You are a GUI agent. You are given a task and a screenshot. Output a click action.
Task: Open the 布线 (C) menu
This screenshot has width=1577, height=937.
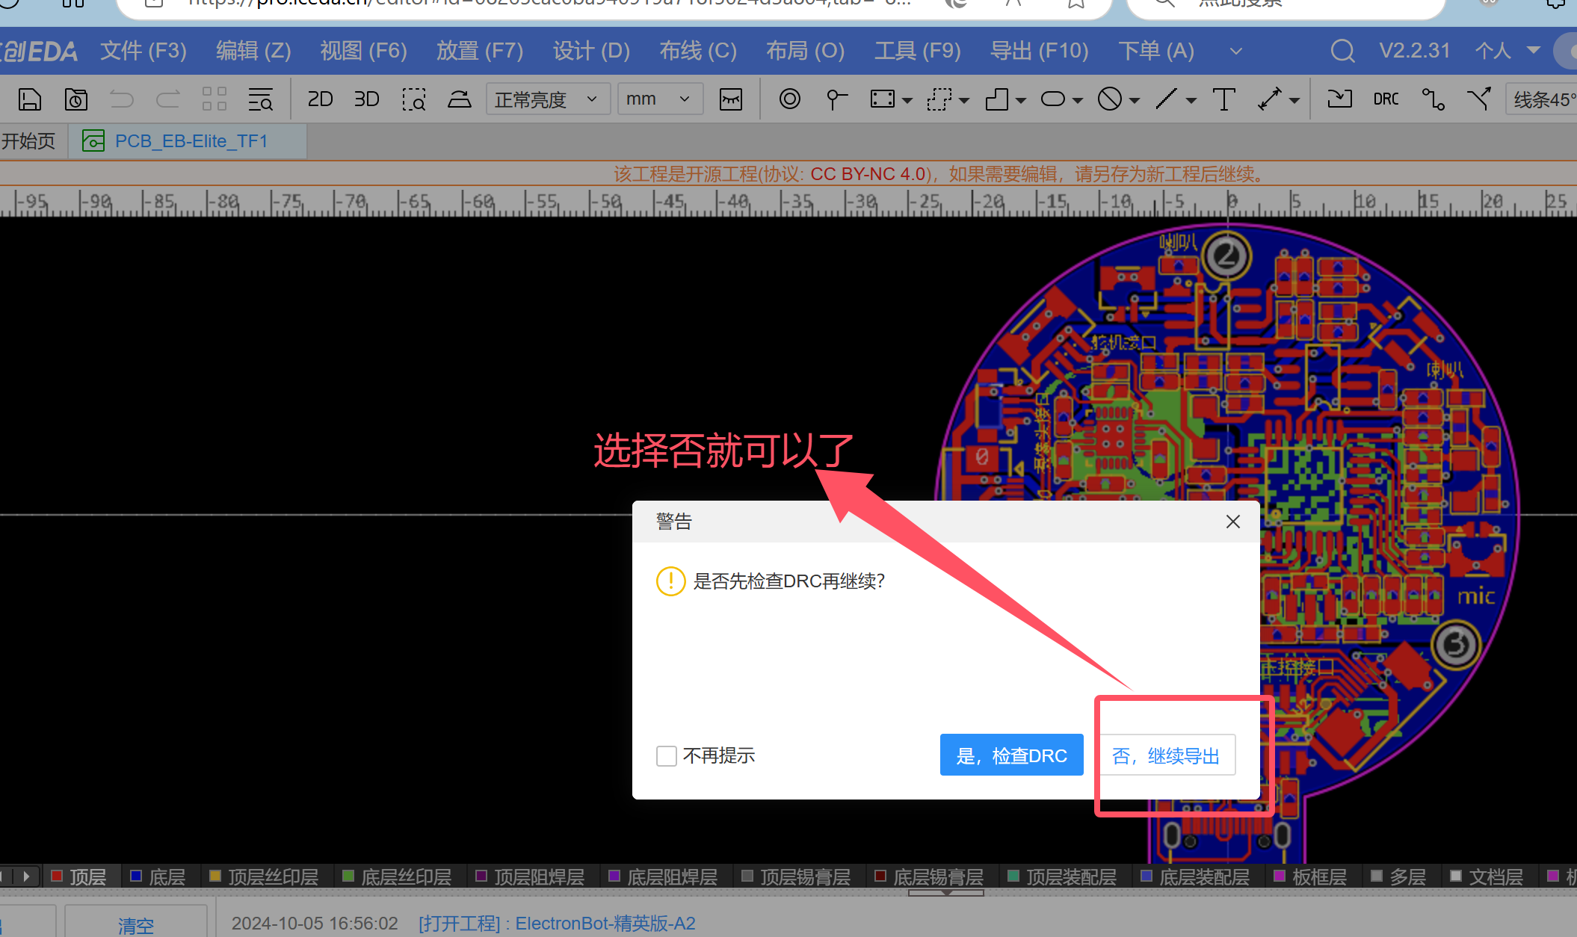click(698, 51)
